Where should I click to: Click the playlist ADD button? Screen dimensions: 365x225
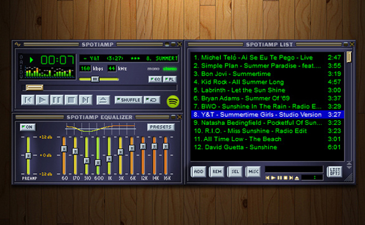click(198, 171)
